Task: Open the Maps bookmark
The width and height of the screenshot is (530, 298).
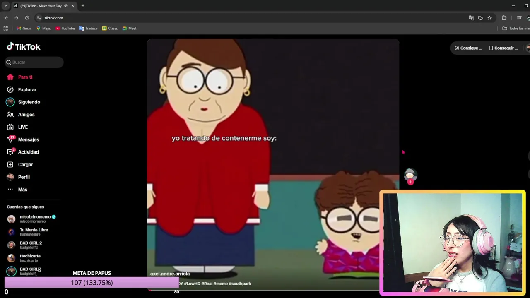Action: click(x=43, y=29)
